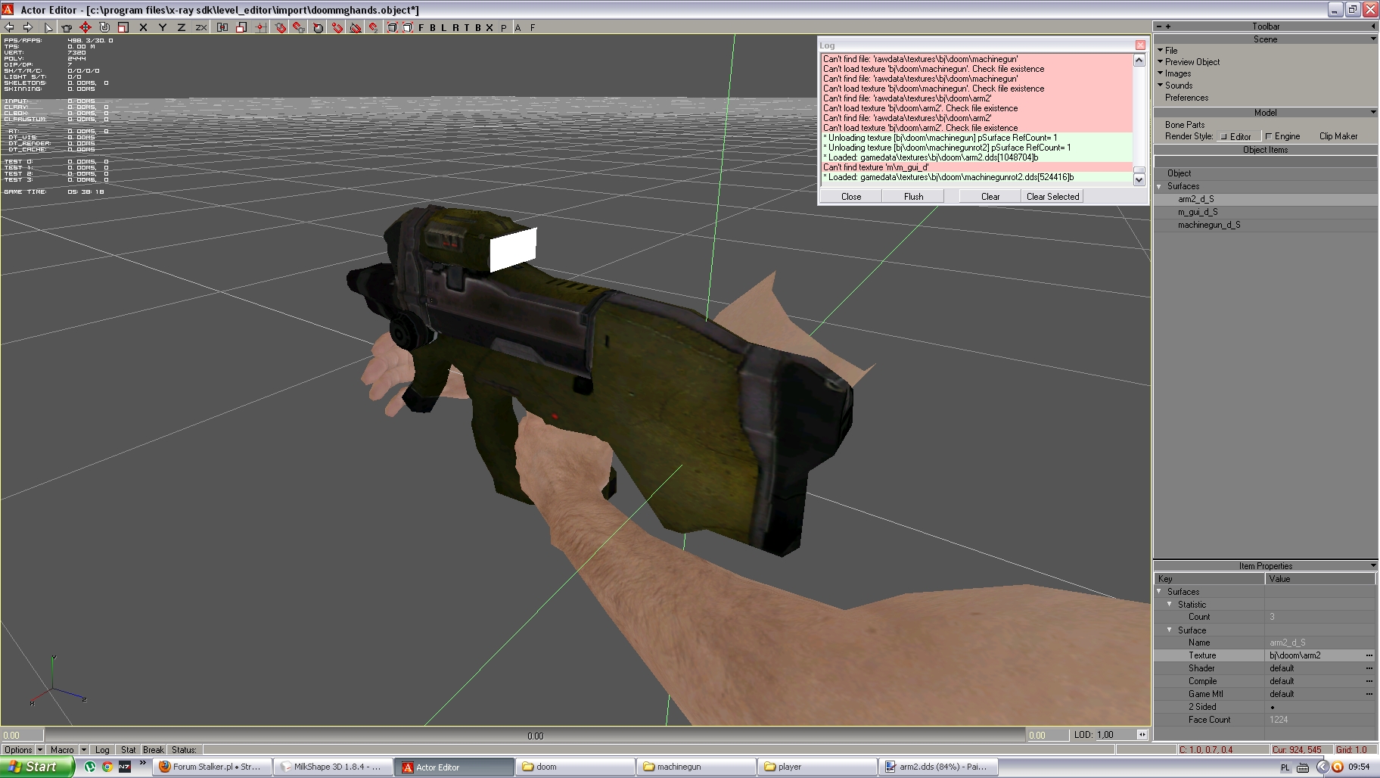This screenshot has height=778, width=1380.
Task: Switch to Right view with R
Action: click(455, 27)
